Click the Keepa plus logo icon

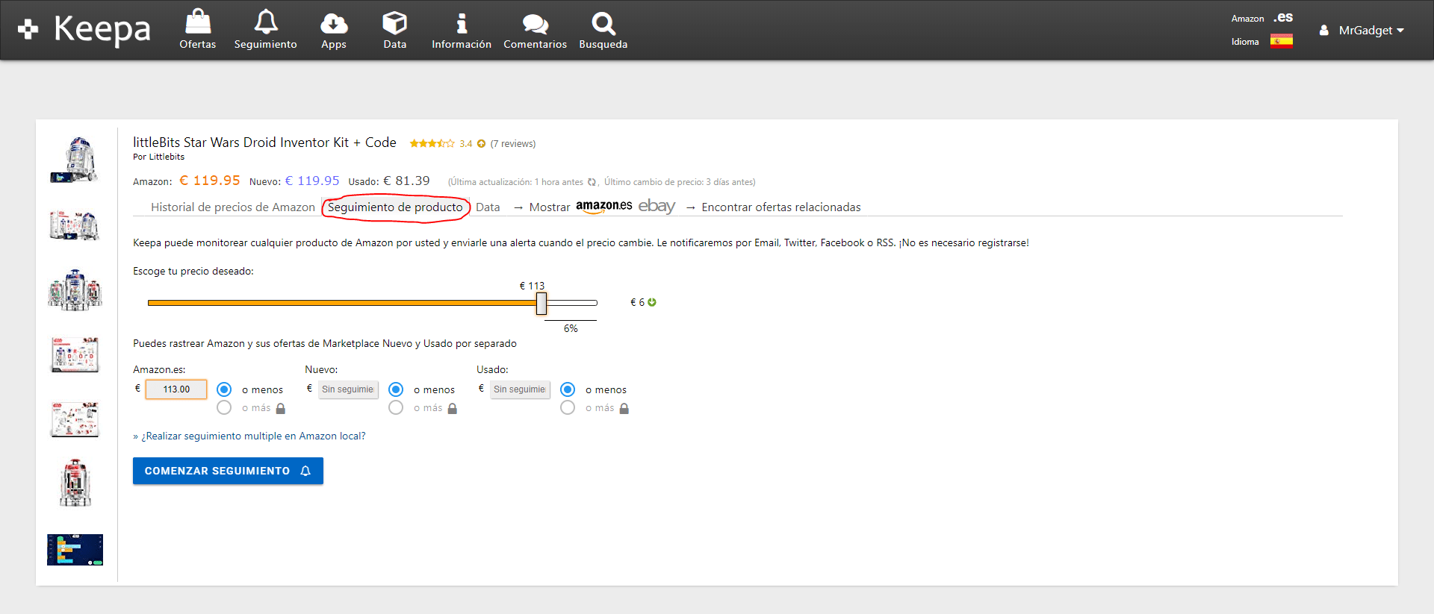(x=28, y=29)
